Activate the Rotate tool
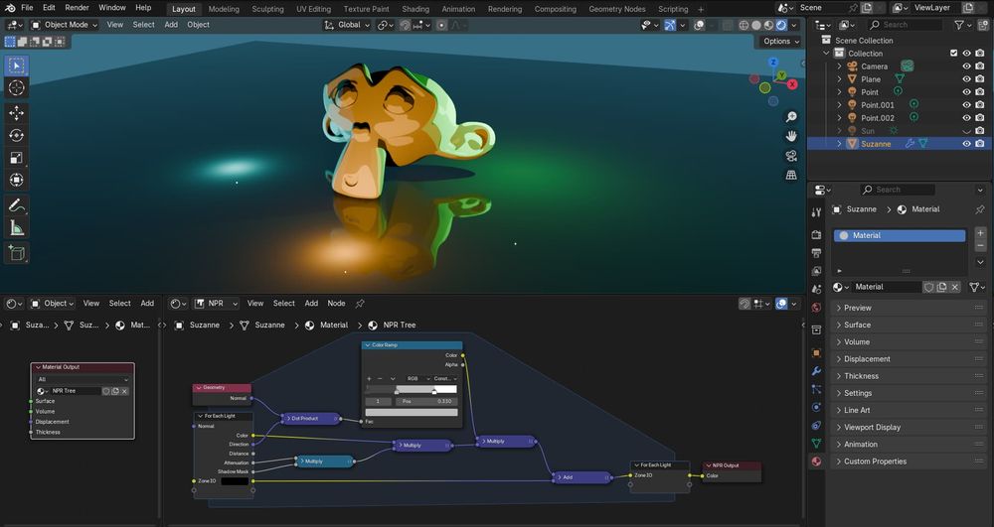 [17, 135]
